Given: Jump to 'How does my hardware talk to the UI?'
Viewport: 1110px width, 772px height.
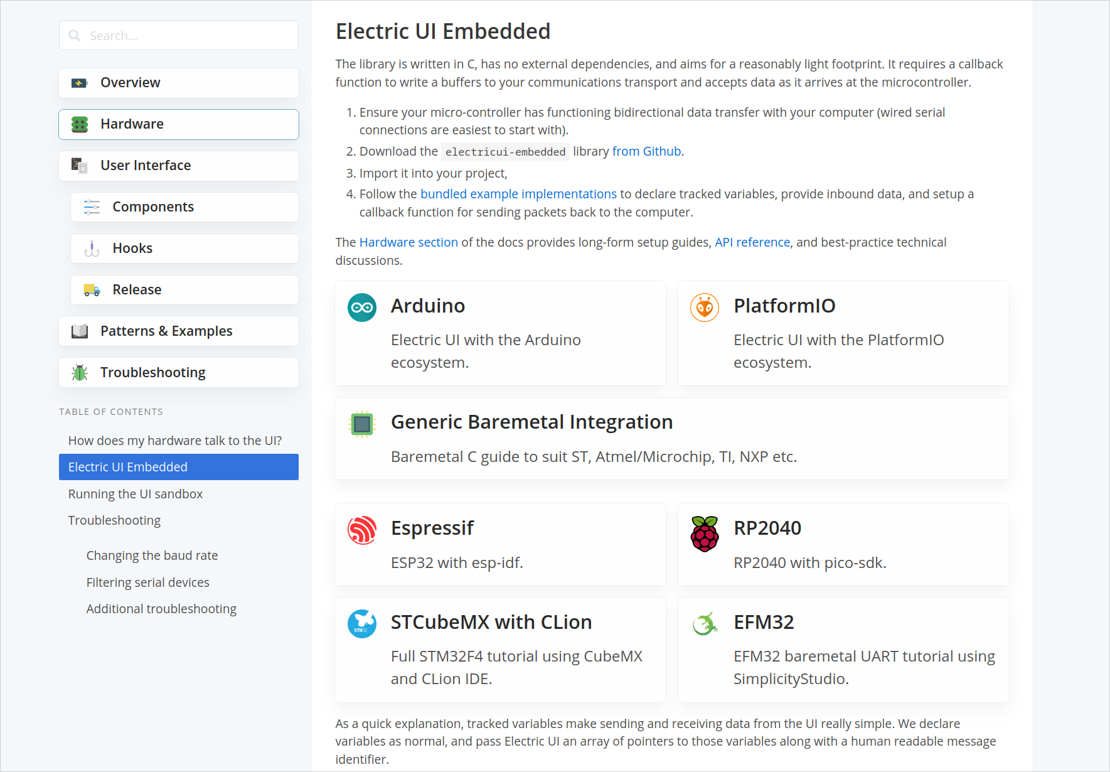Looking at the screenshot, I should click(x=175, y=441).
